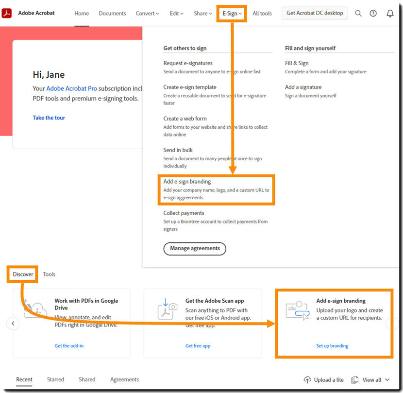Open the Adobe Acrobat Pro link
This screenshot has height=393, width=403.
click(72, 88)
